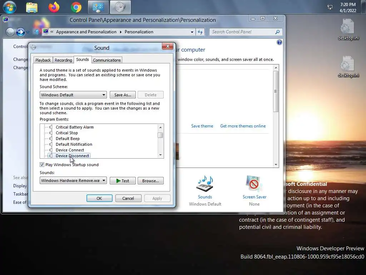
Task: Open Get more themes online link
Action: coord(243,126)
